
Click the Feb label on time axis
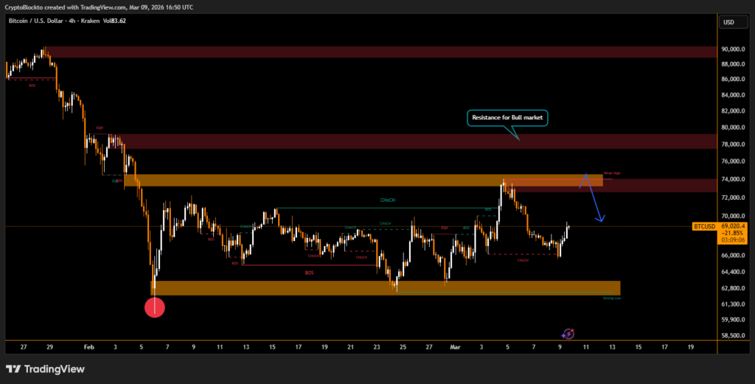[89, 346]
